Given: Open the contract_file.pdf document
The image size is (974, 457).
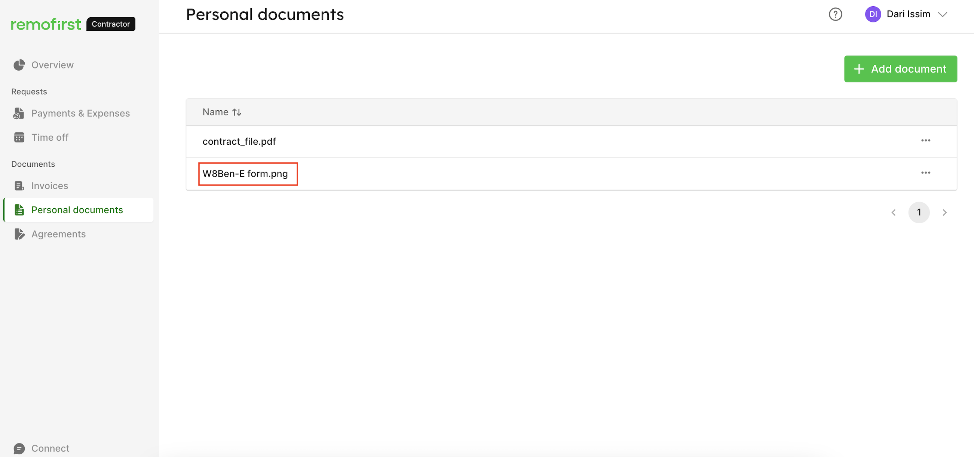Looking at the screenshot, I should 239,141.
